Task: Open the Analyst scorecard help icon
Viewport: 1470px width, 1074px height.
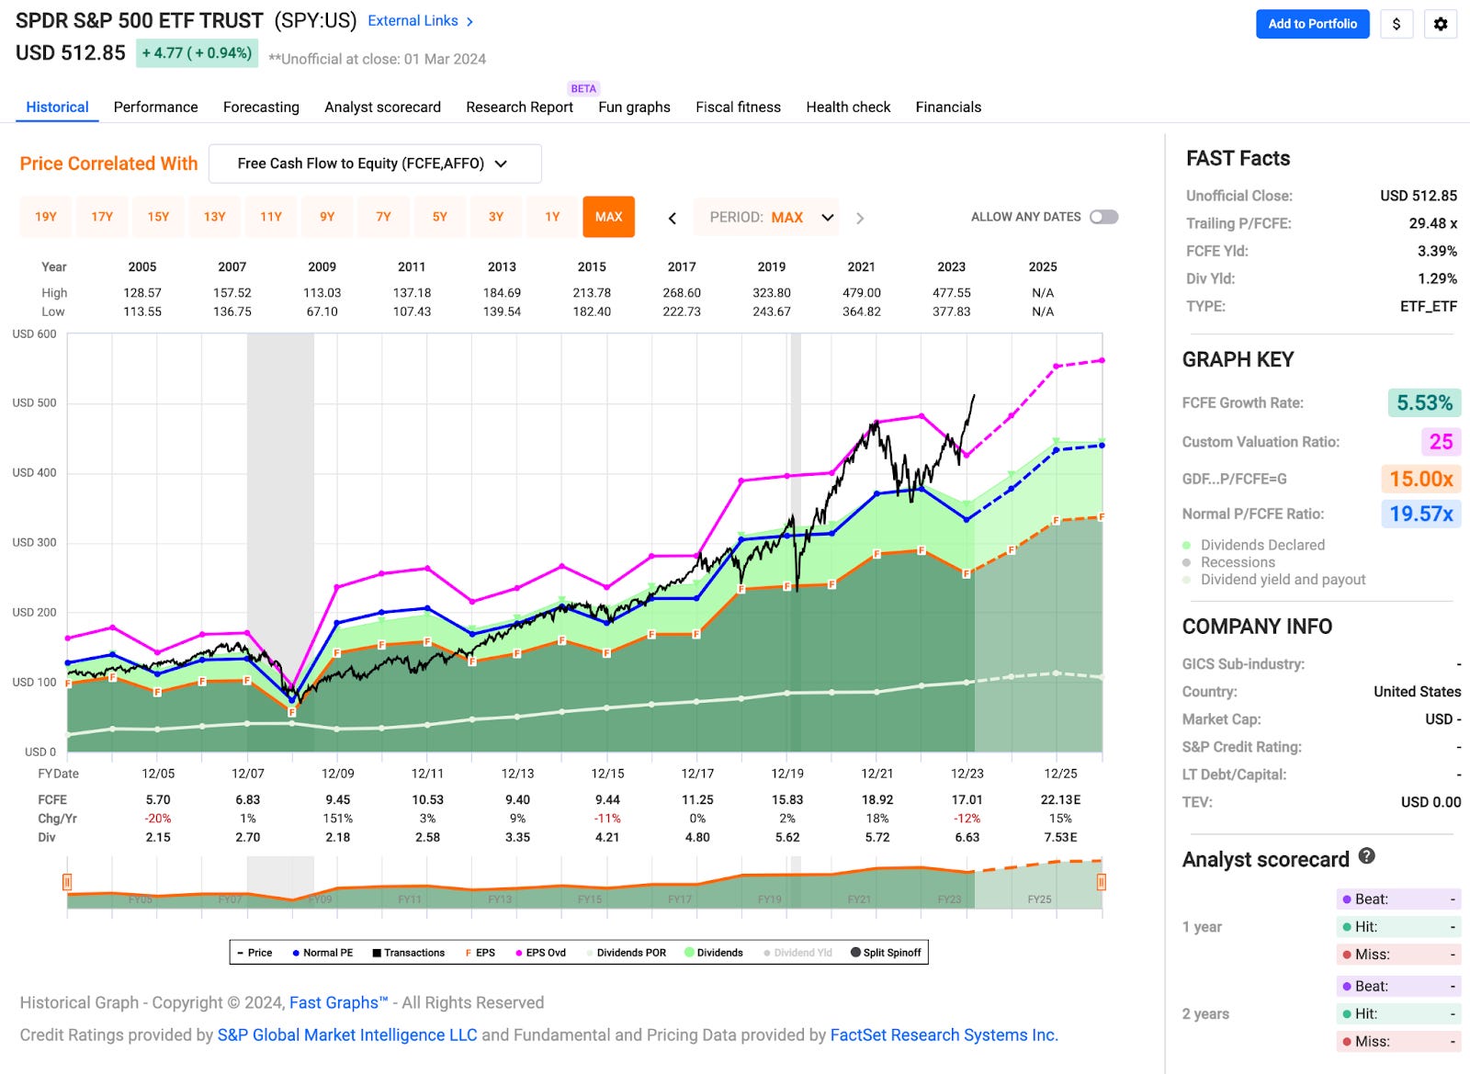Action: 1367,856
